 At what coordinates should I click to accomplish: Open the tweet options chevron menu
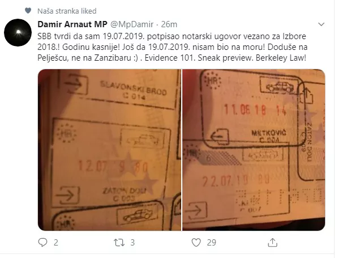pos(321,24)
